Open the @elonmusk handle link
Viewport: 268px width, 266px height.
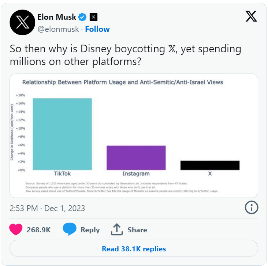pos(58,29)
